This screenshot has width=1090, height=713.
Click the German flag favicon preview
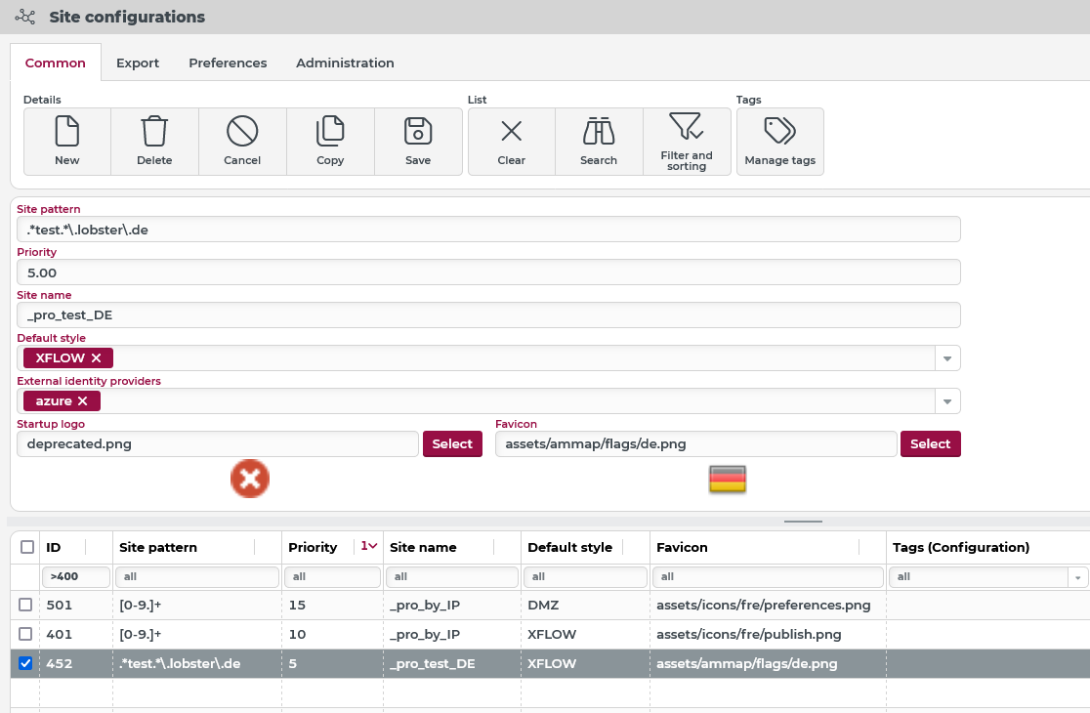[x=727, y=479]
